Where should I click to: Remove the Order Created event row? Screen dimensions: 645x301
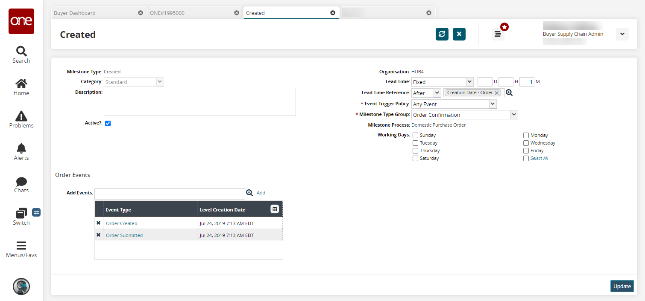[x=98, y=223]
